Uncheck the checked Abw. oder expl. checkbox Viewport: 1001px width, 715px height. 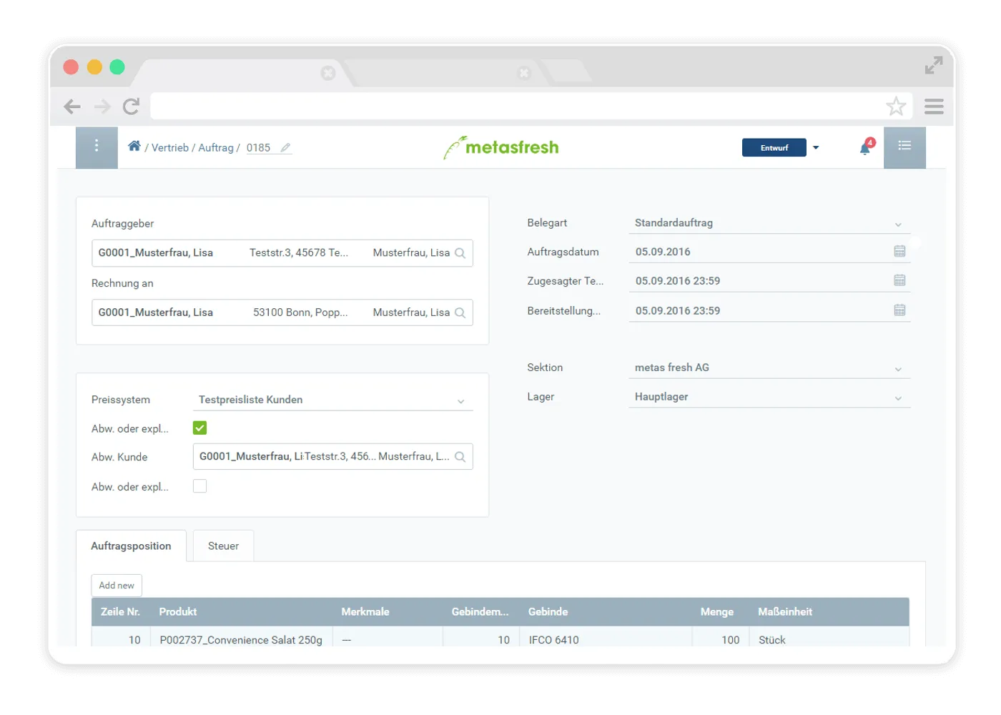tap(200, 428)
